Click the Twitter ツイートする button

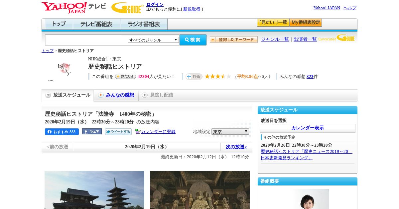click(x=118, y=132)
